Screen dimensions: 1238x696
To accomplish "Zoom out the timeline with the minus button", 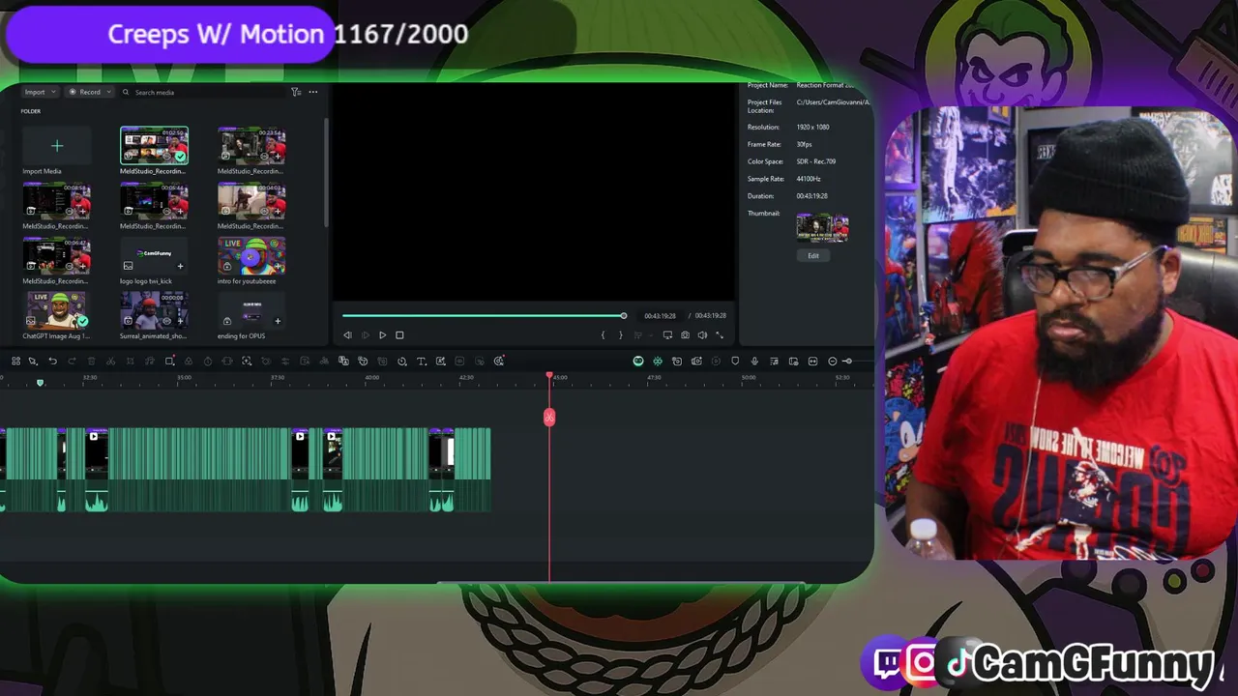I will pyautogui.click(x=833, y=362).
